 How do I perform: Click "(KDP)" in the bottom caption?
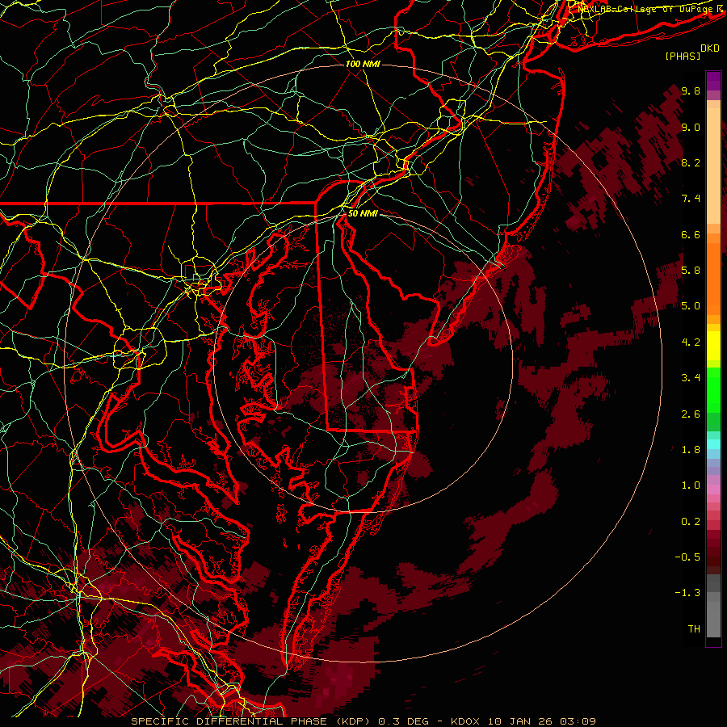(x=353, y=721)
